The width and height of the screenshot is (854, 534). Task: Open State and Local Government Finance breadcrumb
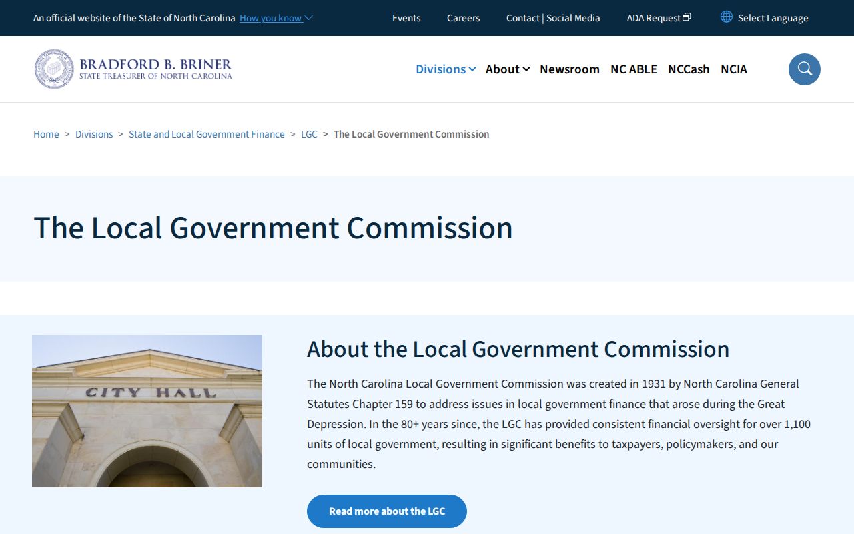point(207,134)
